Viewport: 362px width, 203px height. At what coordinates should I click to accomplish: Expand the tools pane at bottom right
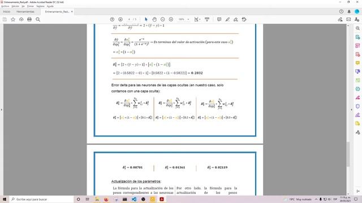pos(357,191)
